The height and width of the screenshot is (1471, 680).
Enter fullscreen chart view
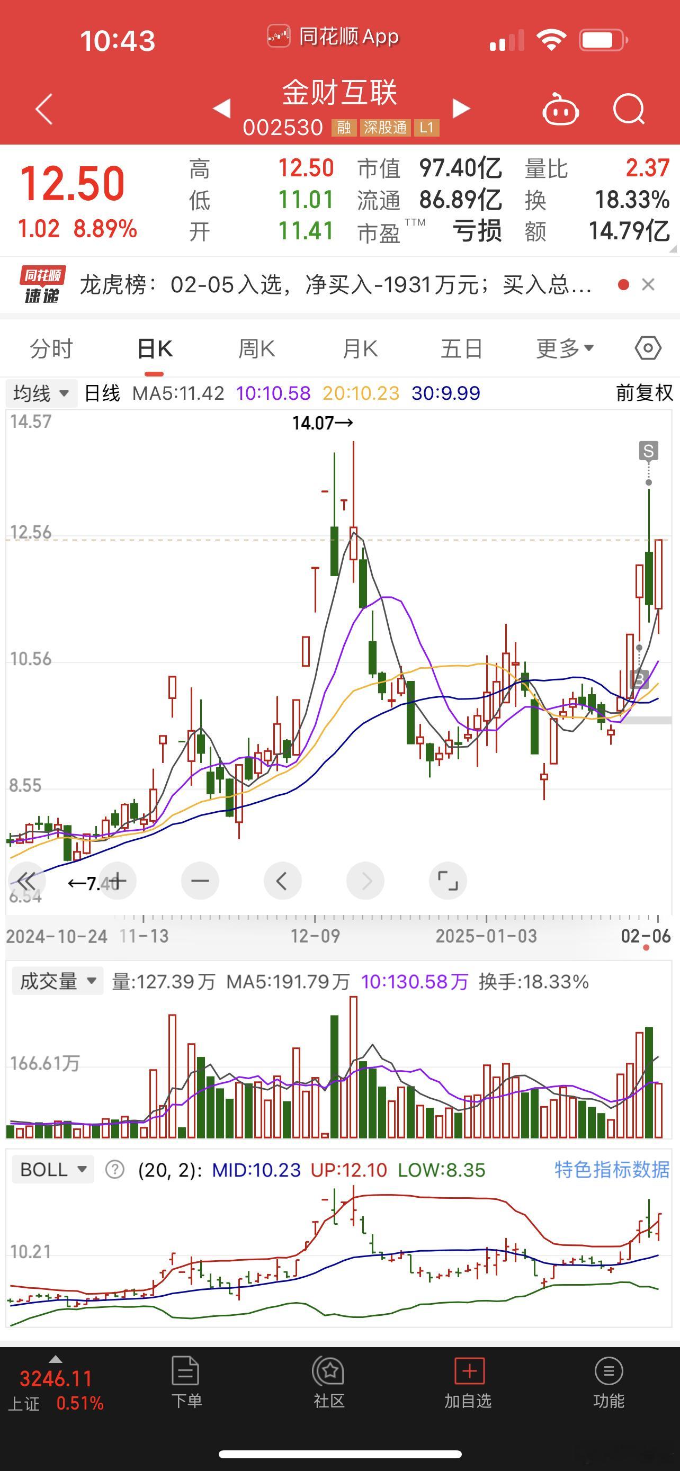click(448, 881)
